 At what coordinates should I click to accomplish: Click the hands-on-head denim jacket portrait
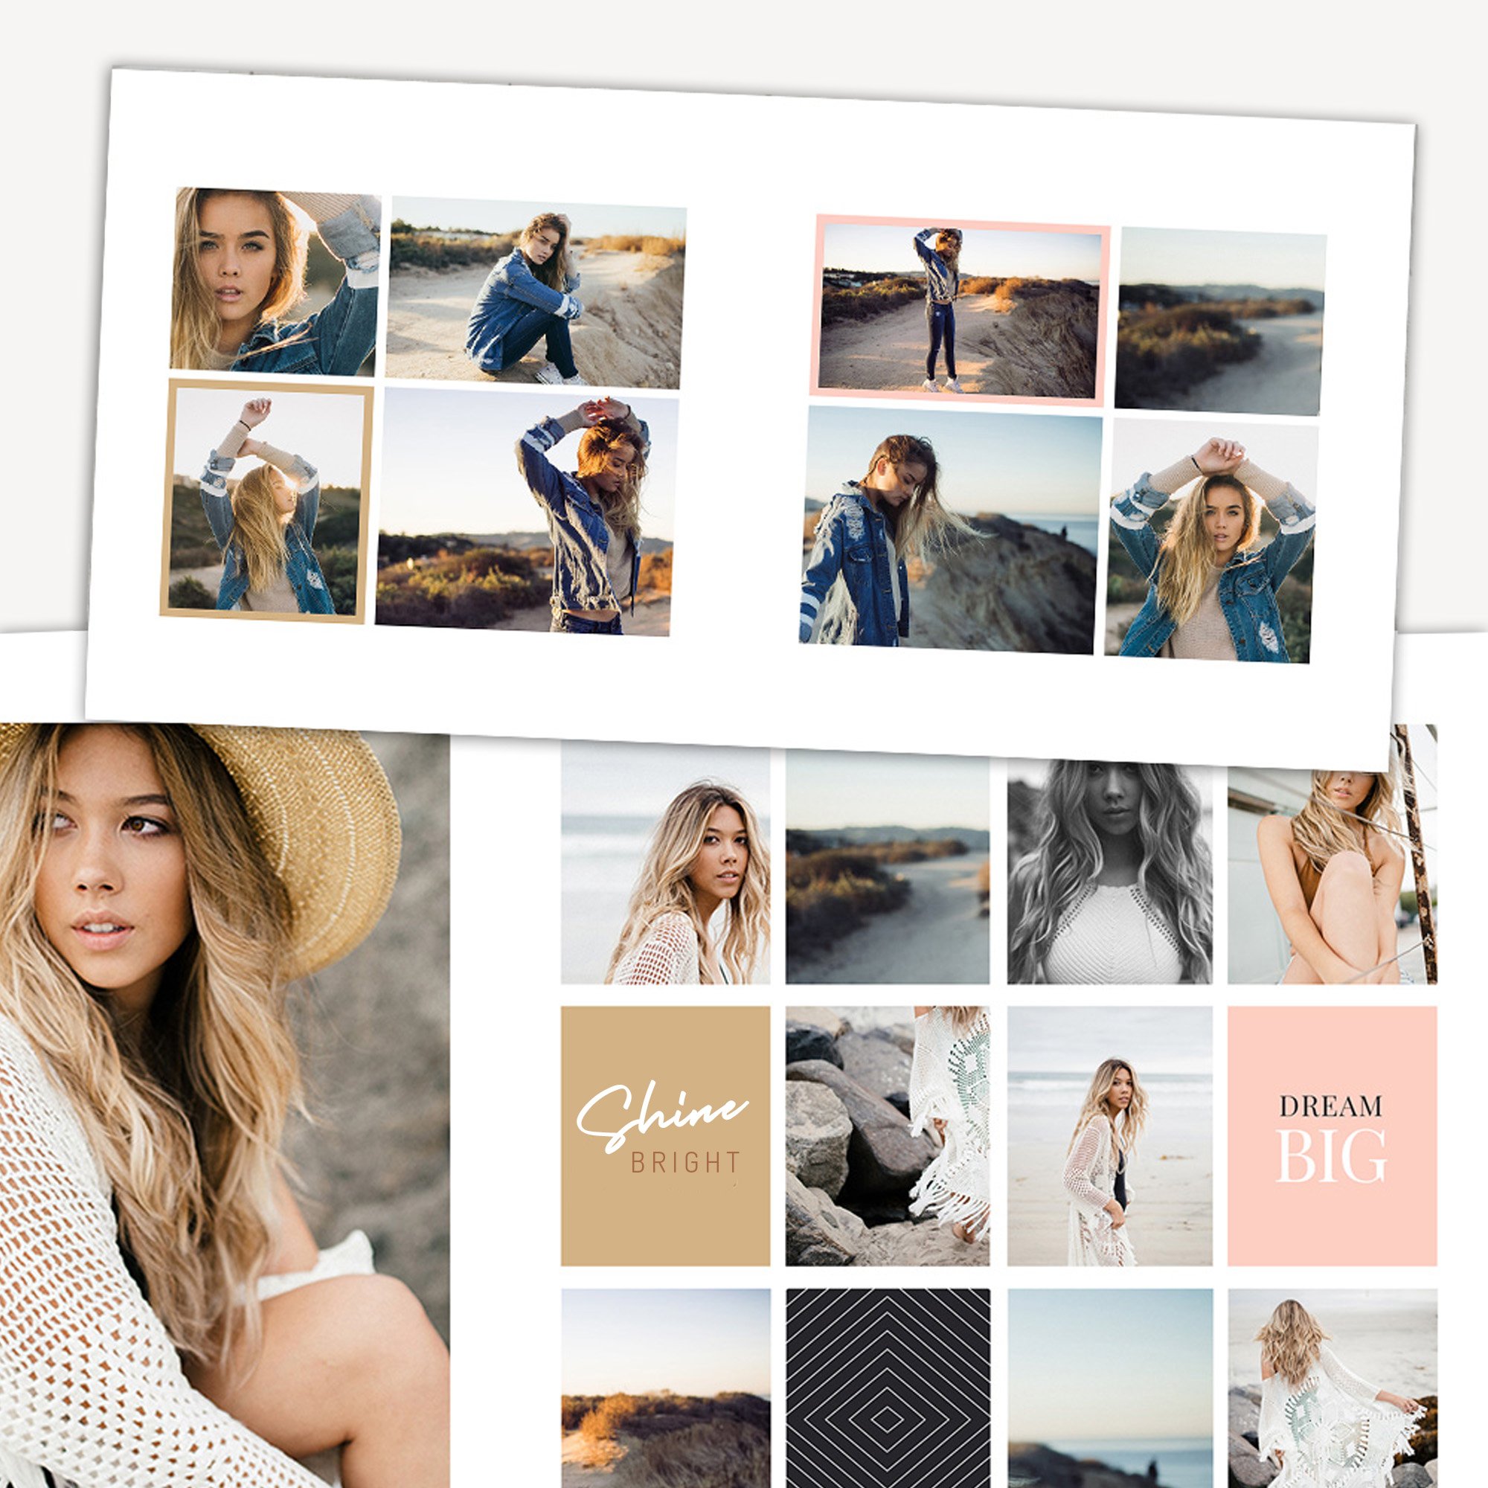click(1211, 540)
